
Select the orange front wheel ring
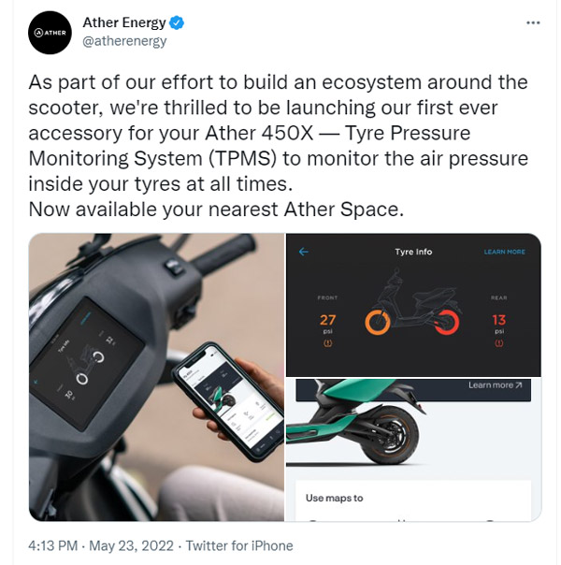(378, 323)
